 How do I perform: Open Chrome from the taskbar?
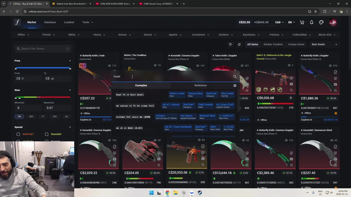(167, 193)
